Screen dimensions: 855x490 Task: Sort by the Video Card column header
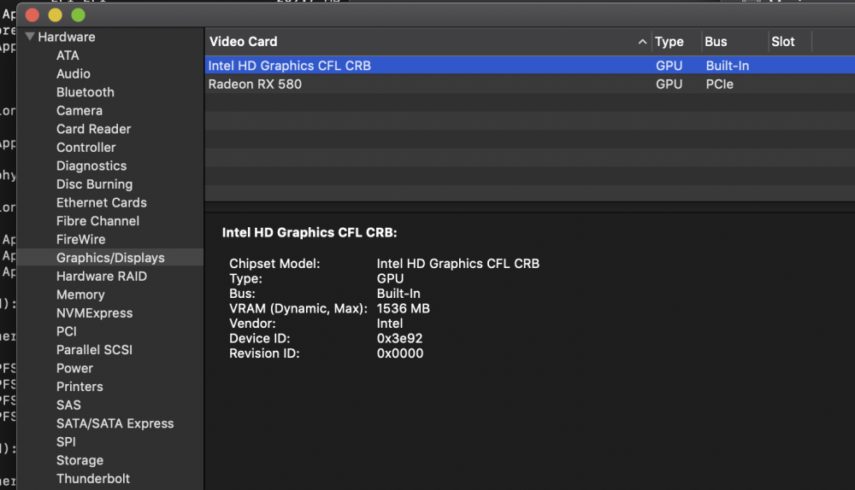point(243,42)
